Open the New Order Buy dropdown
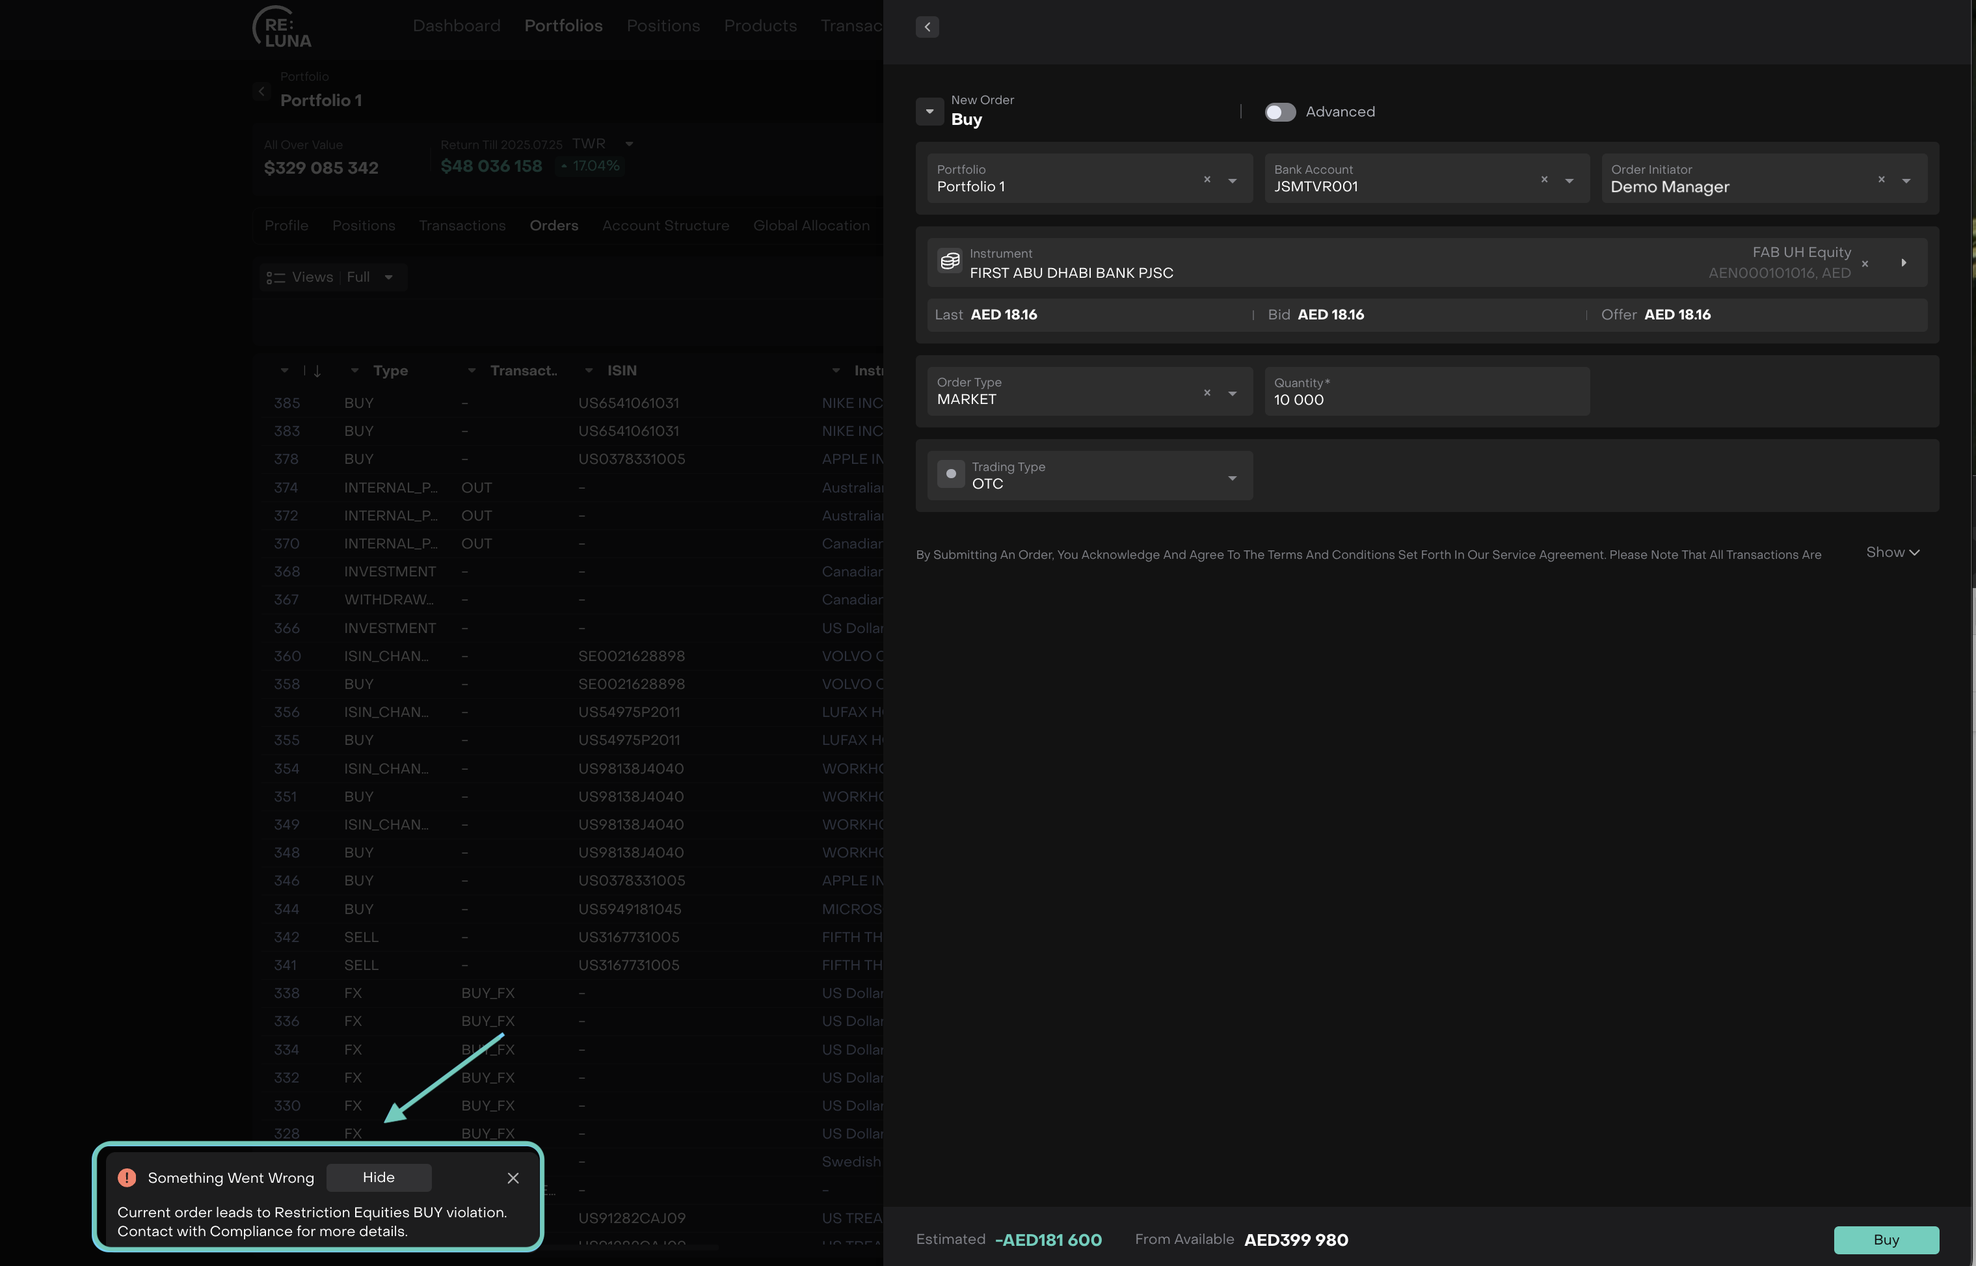 (x=929, y=112)
